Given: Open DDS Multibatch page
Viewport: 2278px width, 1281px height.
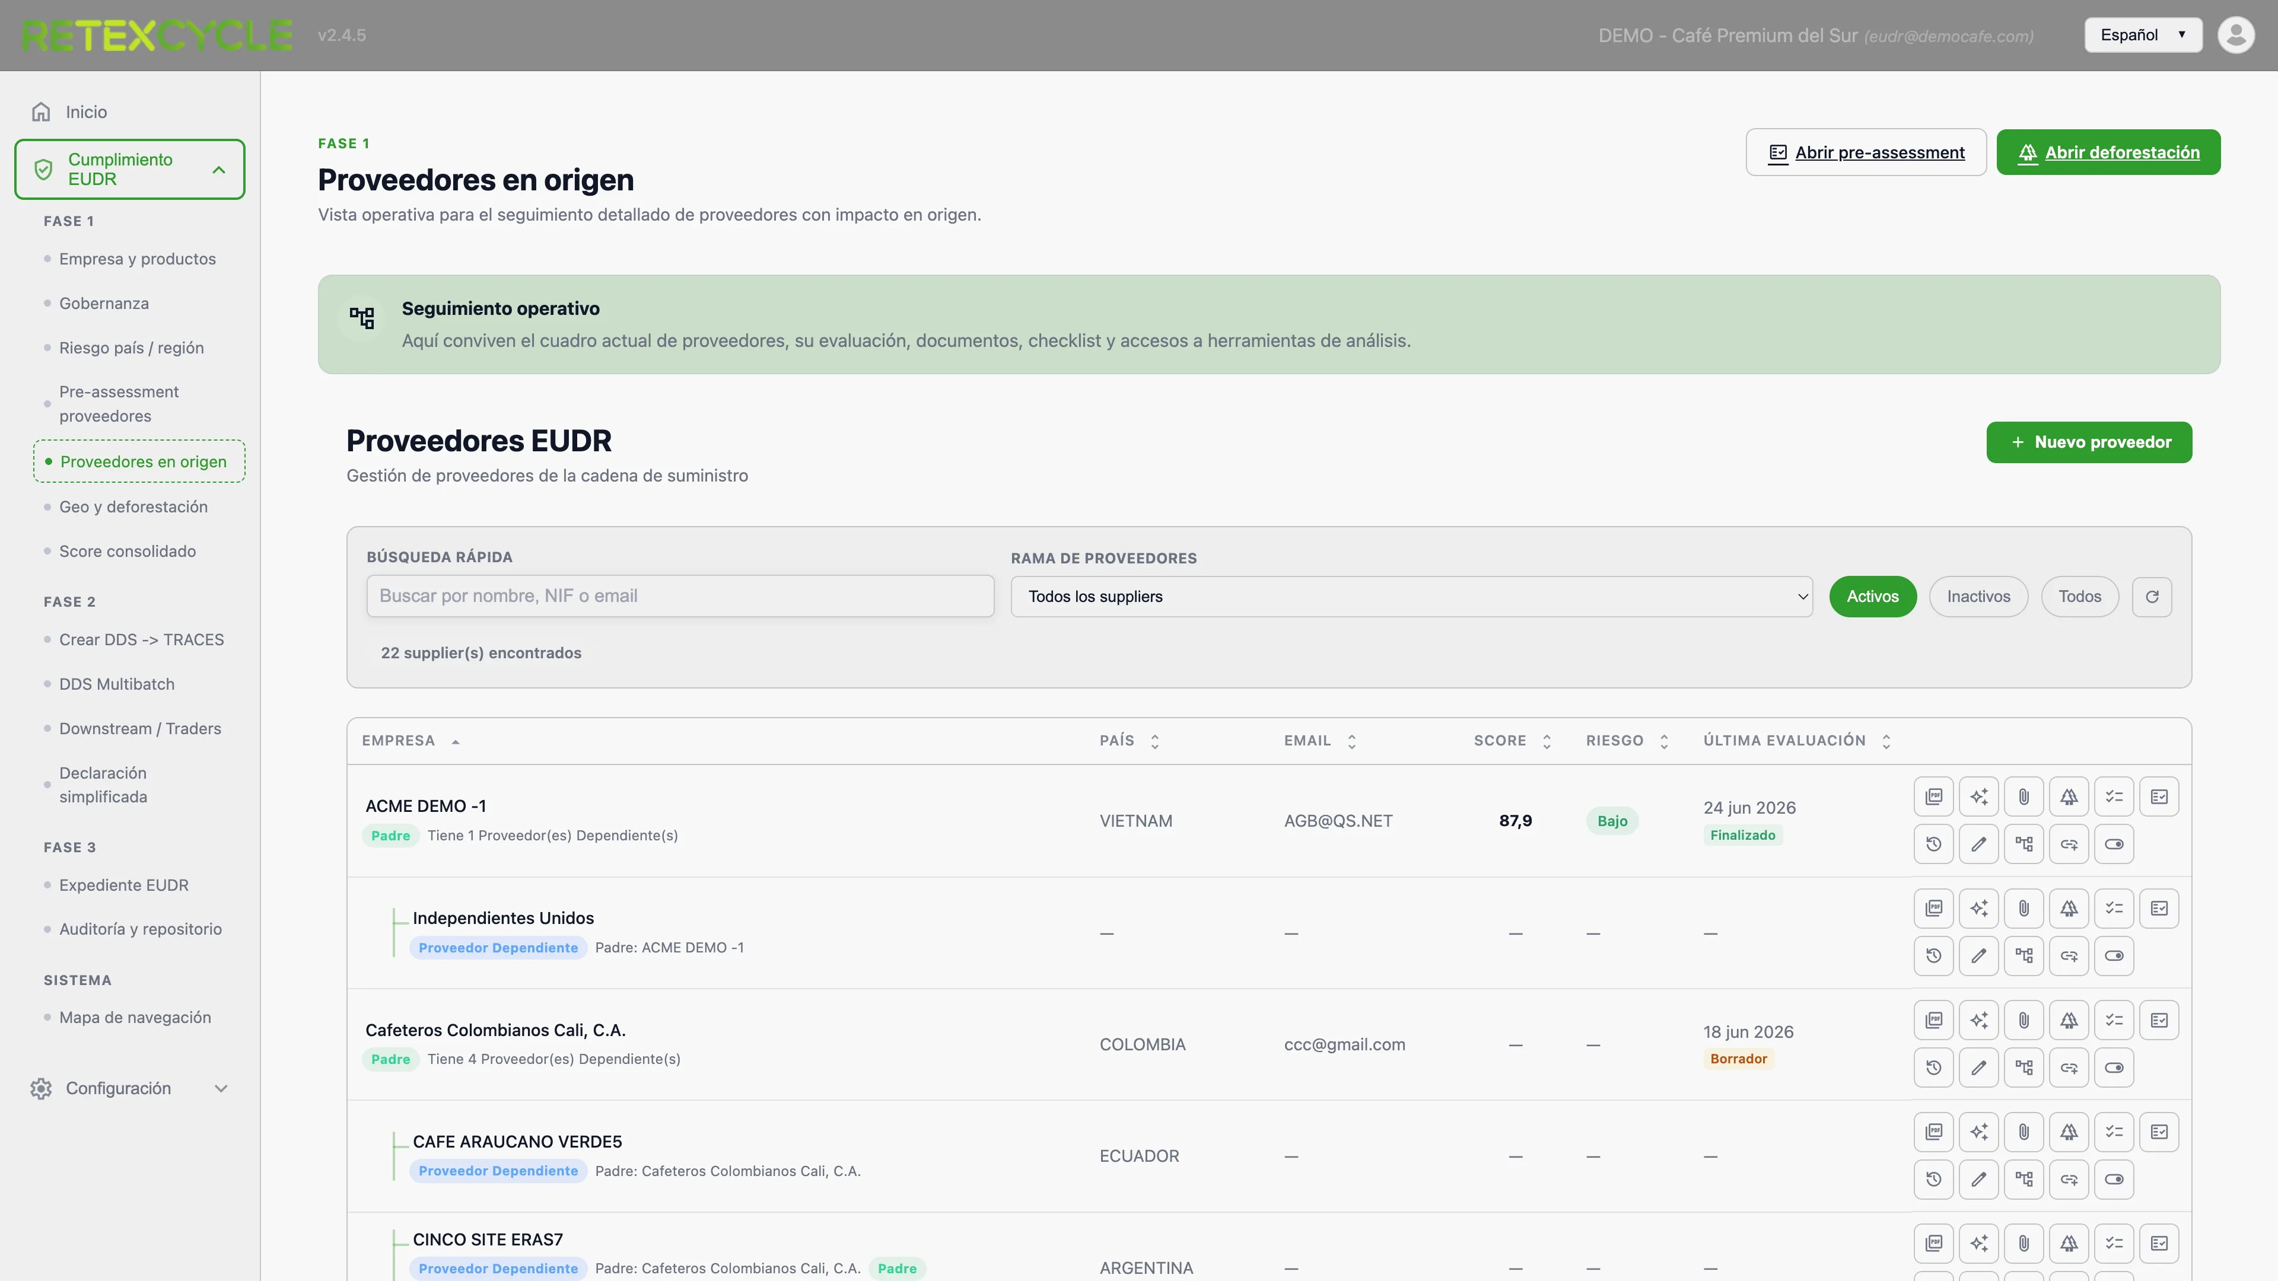Looking at the screenshot, I should [x=117, y=684].
